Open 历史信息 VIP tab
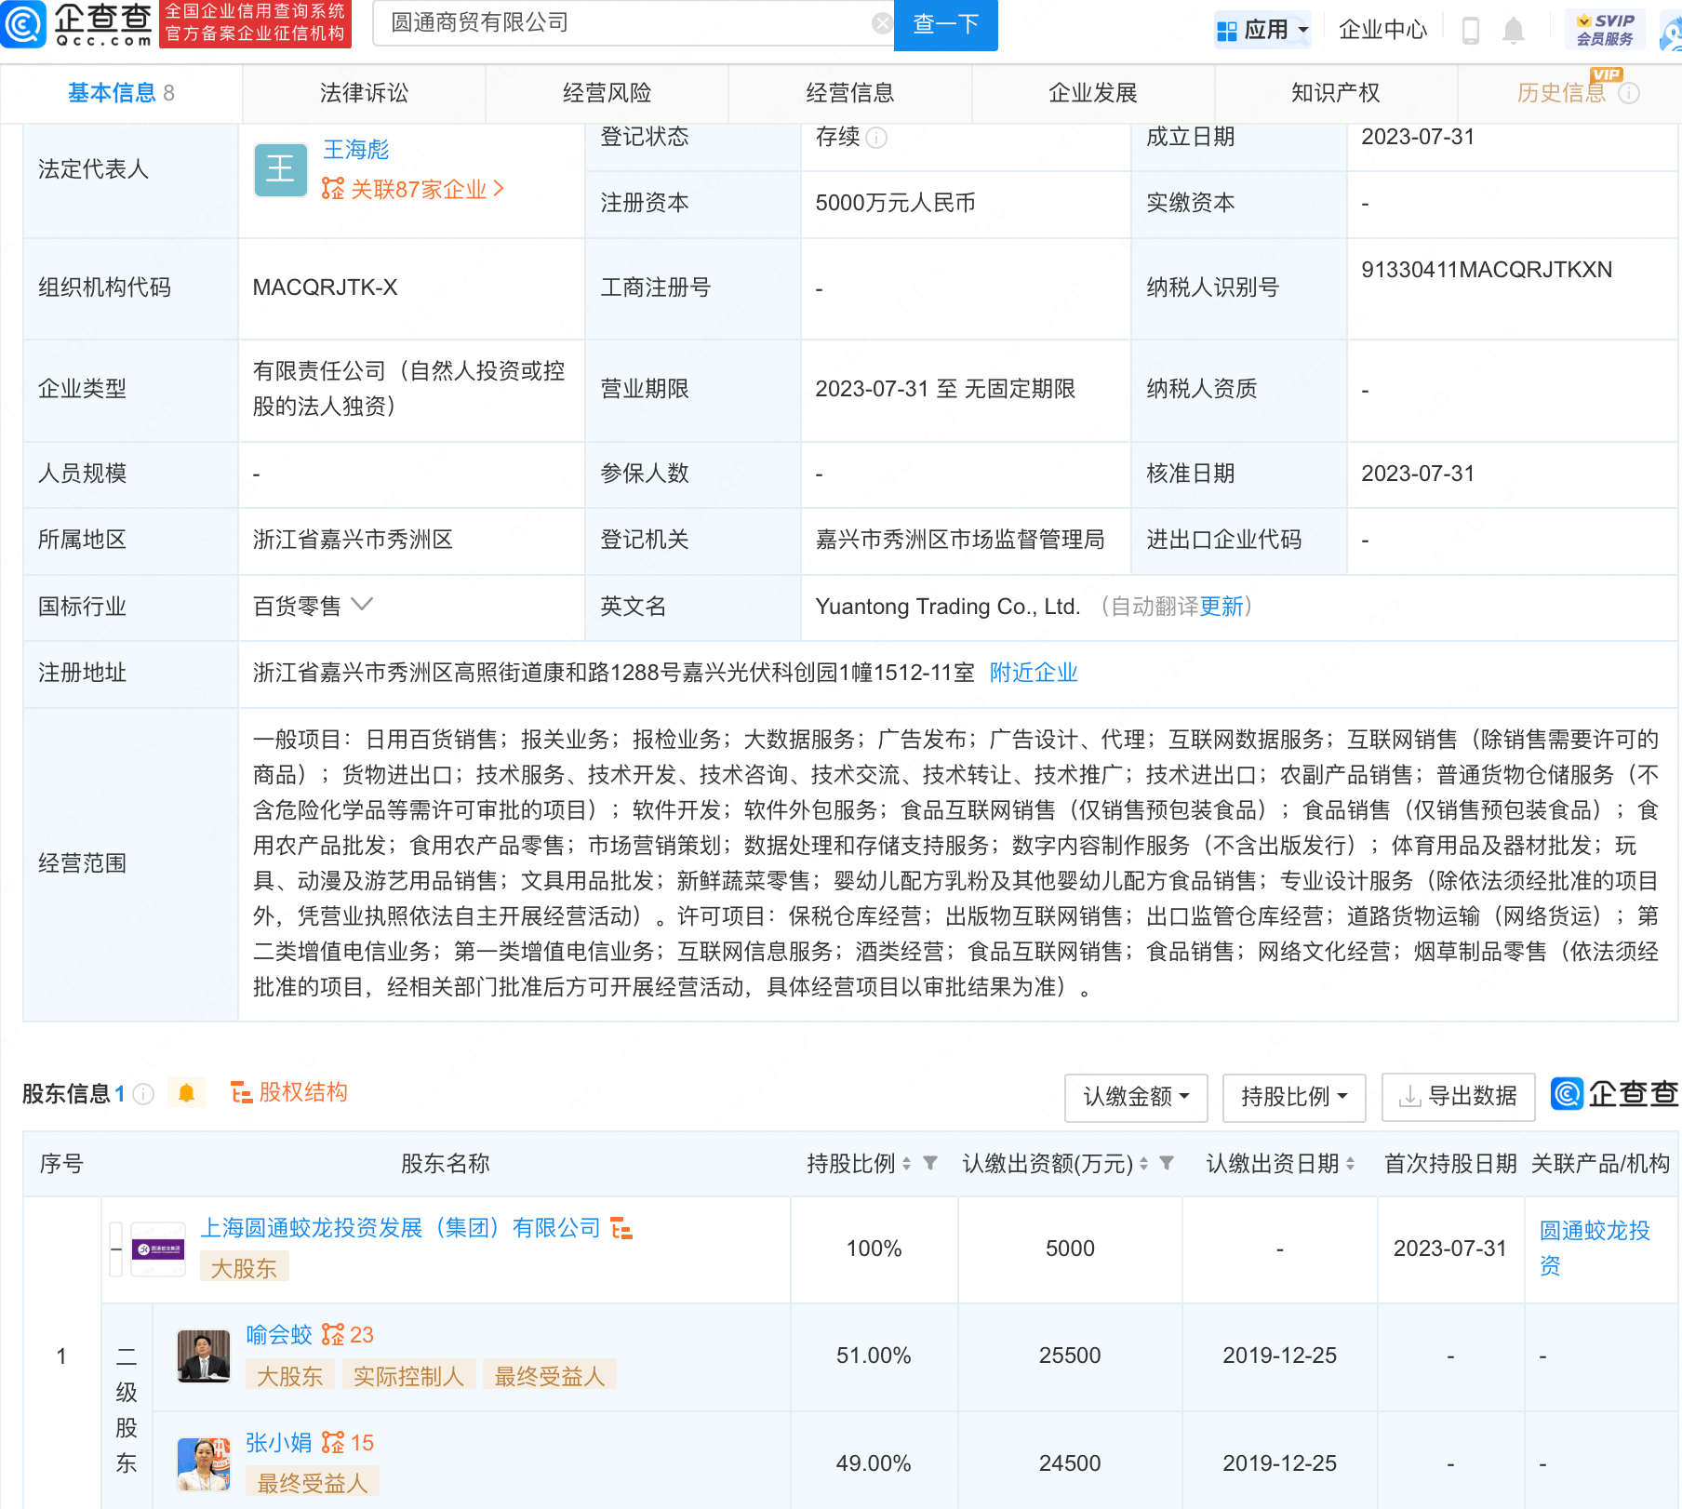 (1561, 93)
